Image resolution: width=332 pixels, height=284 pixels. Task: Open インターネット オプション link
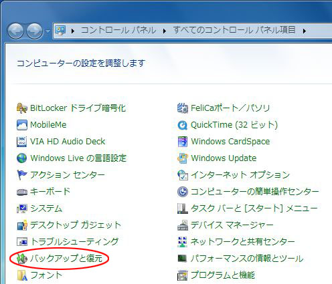click(x=240, y=175)
